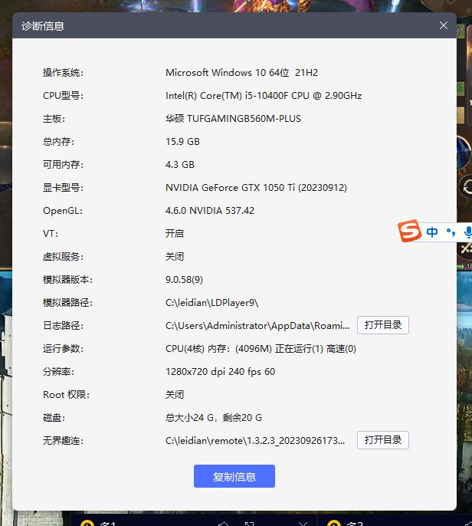Click the Sogou input method S logo
Image resolution: width=472 pixels, height=526 pixels.
click(410, 231)
